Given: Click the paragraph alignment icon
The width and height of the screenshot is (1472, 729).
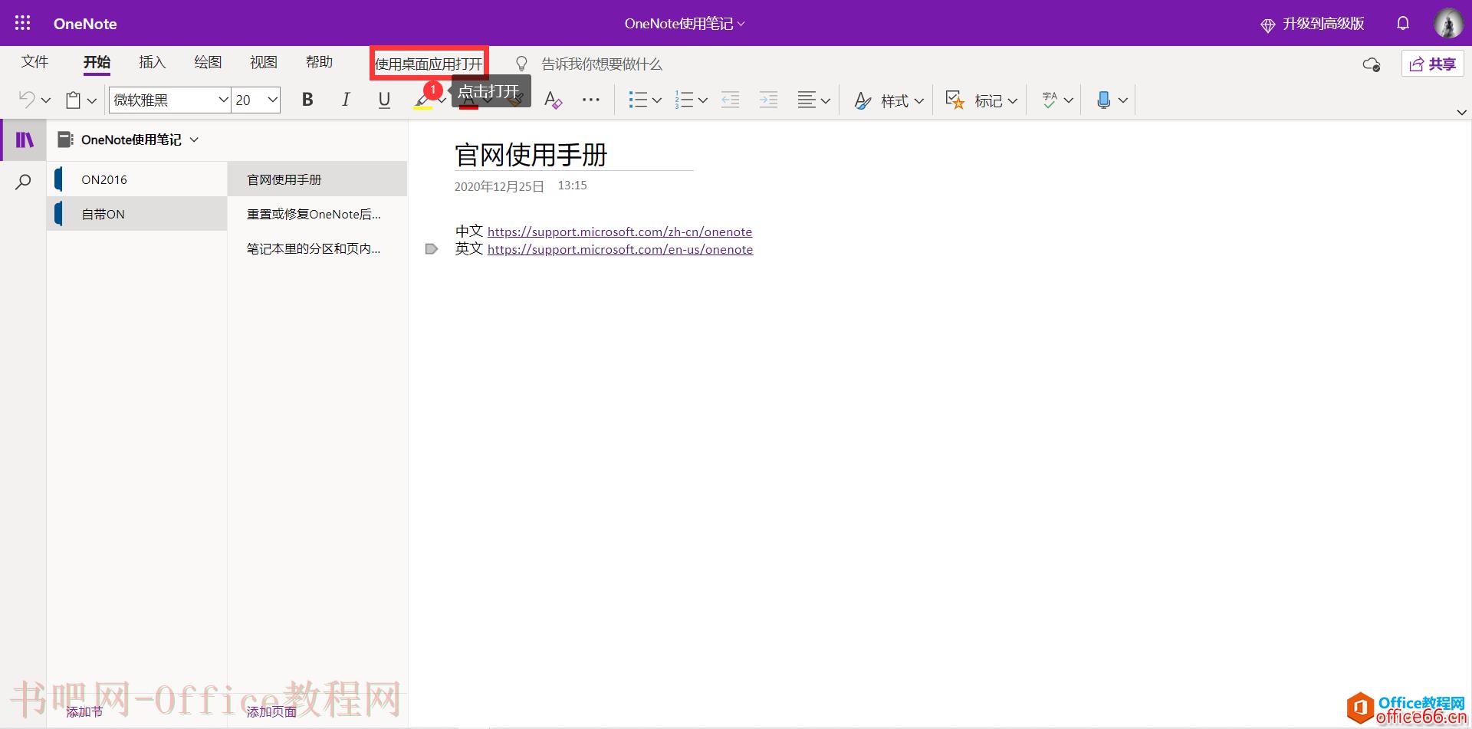Looking at the screenshot, I should coord(807,100).
